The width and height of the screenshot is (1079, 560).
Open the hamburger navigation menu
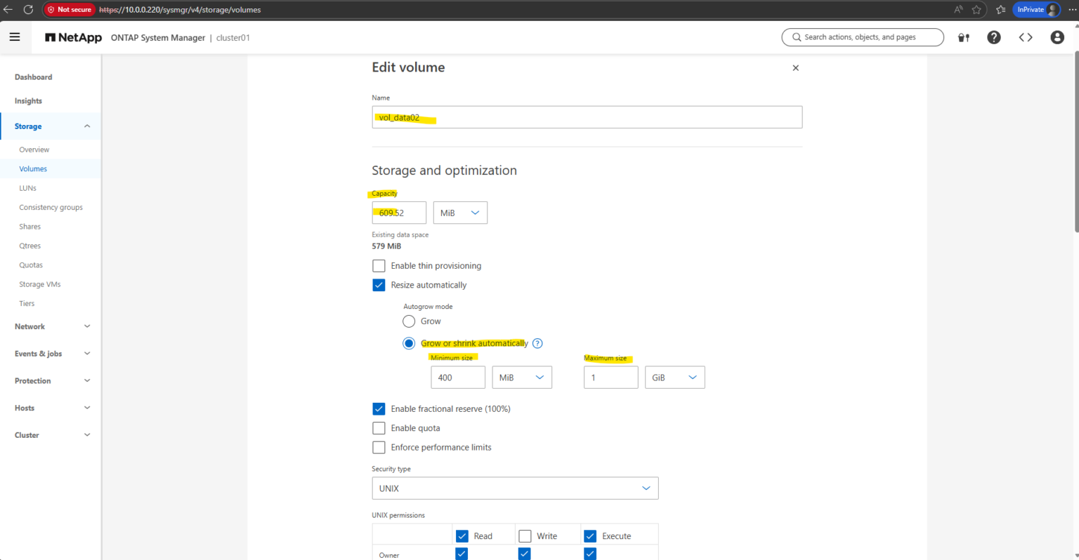click(x=15, y=36)
